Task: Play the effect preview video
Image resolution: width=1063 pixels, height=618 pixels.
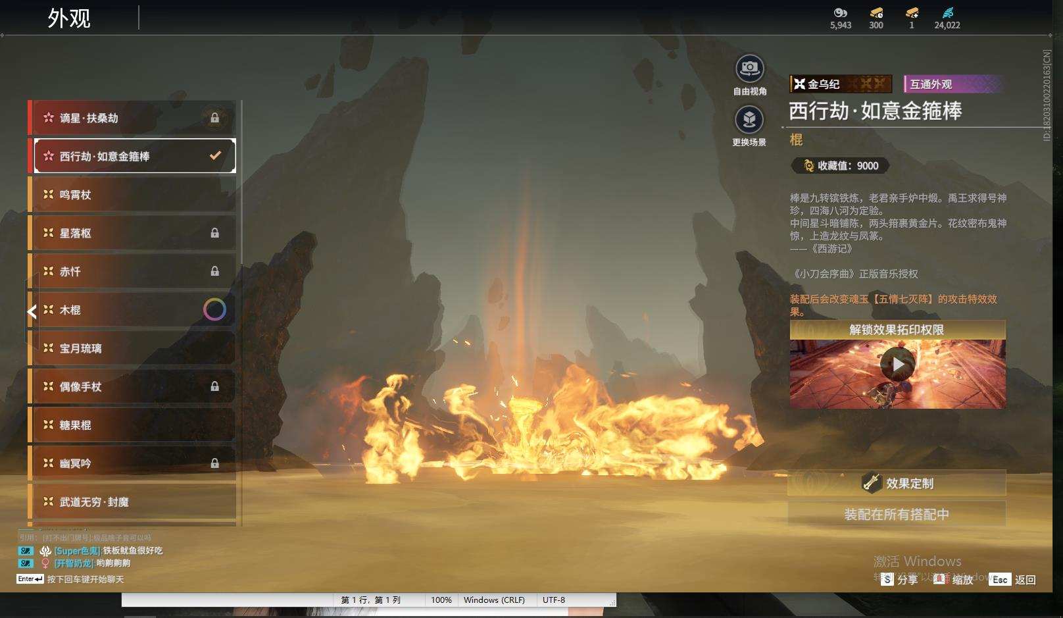Action: click(x=897, y=363)
